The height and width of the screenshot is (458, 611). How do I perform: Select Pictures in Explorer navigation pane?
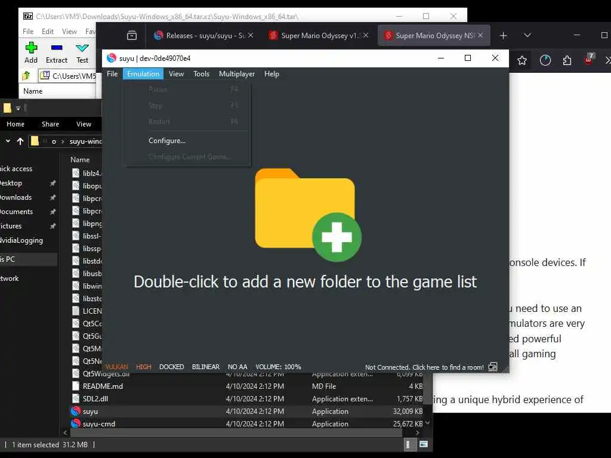[x=11, y=226]
